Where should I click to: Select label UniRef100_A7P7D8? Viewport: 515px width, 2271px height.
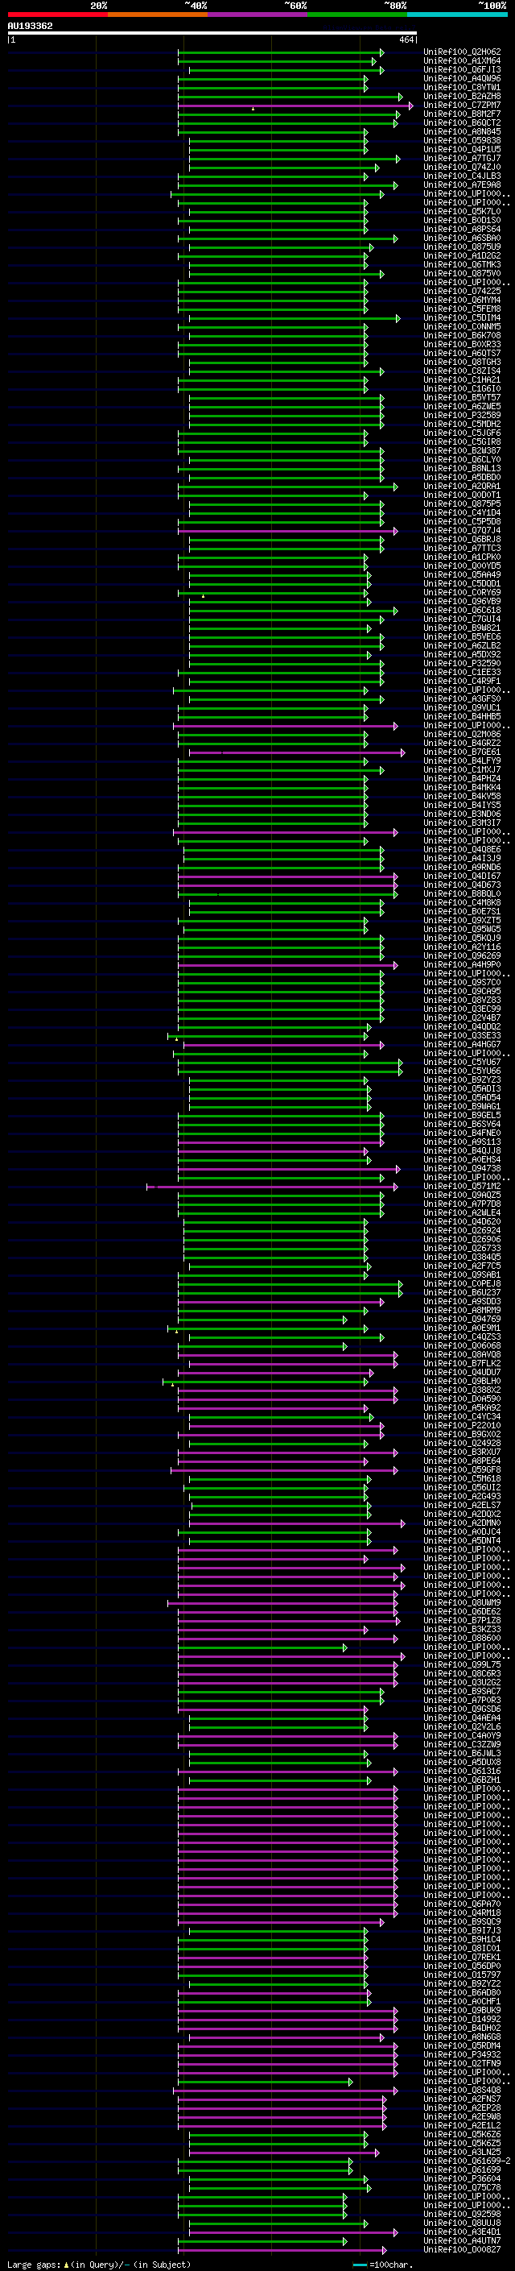click(x=461, y=1204)
